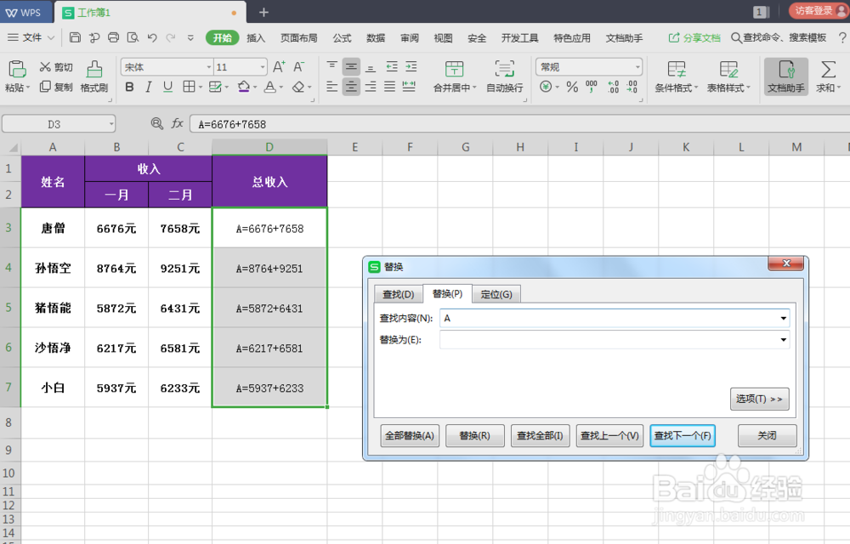Click the Sum (求和) sigma icon

coord(828,70)
